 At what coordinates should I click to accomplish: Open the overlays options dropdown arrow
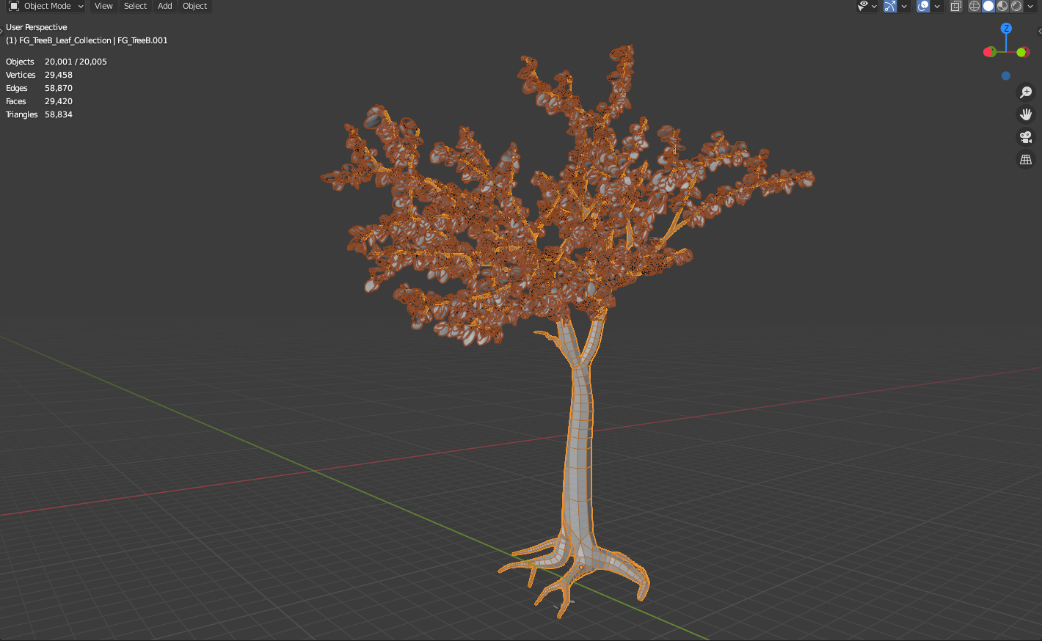[x=937, y=6]
